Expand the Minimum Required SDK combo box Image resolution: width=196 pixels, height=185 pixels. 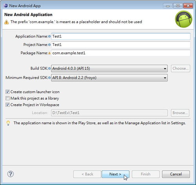point(109,78)
